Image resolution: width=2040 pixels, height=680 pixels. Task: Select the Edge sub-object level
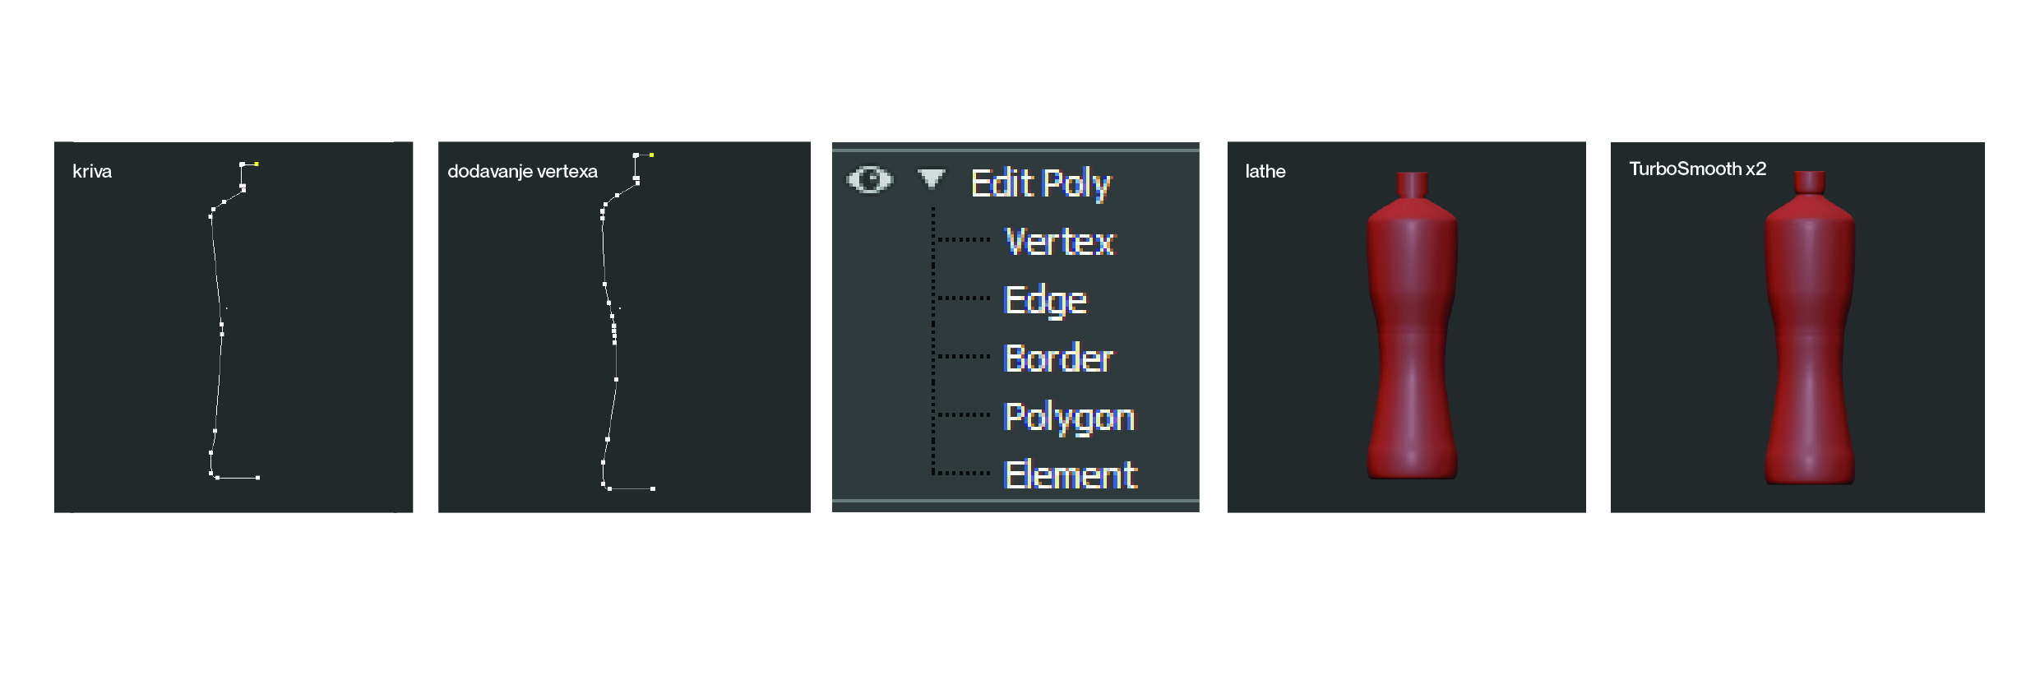click(x=1046, y=301)
